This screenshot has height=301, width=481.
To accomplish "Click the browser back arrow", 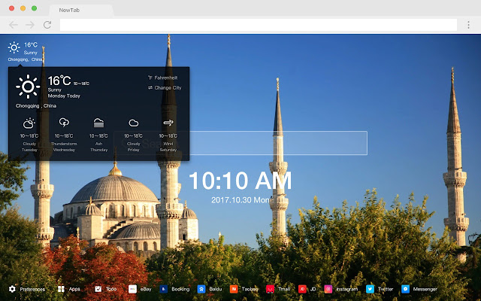I will point(14,25).
